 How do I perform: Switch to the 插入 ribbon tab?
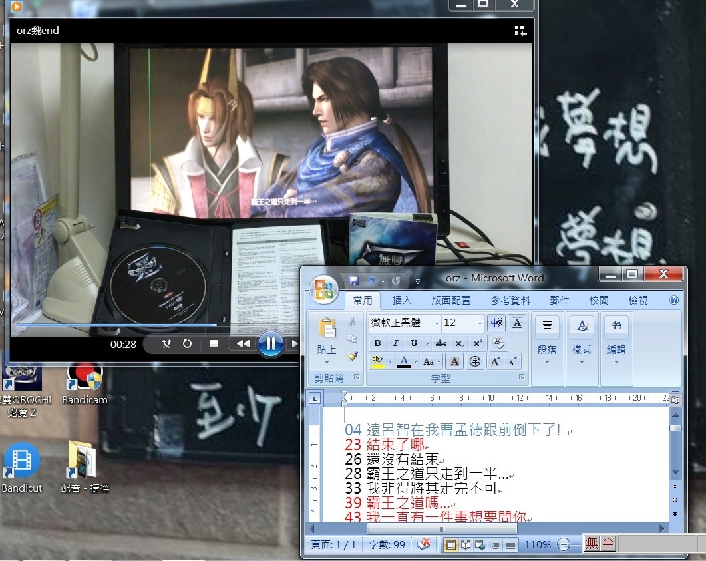(402, 301)
